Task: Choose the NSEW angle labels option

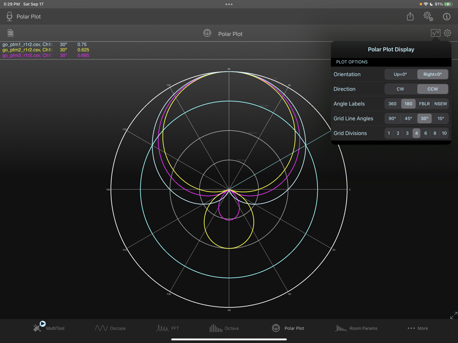Action: (x=441, y=104)
